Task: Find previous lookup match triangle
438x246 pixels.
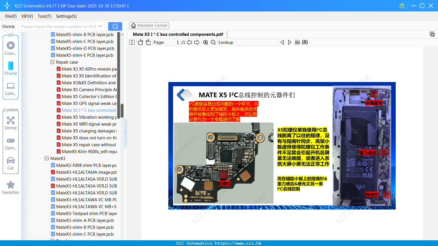Action: [x=282, y=42]
